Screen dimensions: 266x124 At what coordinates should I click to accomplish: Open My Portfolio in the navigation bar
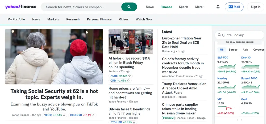(16, 19)
